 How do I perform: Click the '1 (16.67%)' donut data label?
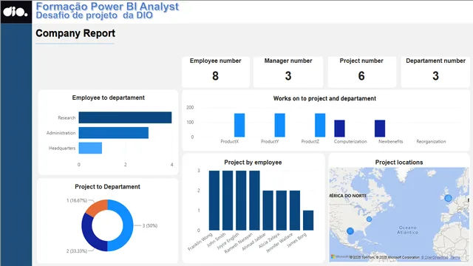point(77,200)
